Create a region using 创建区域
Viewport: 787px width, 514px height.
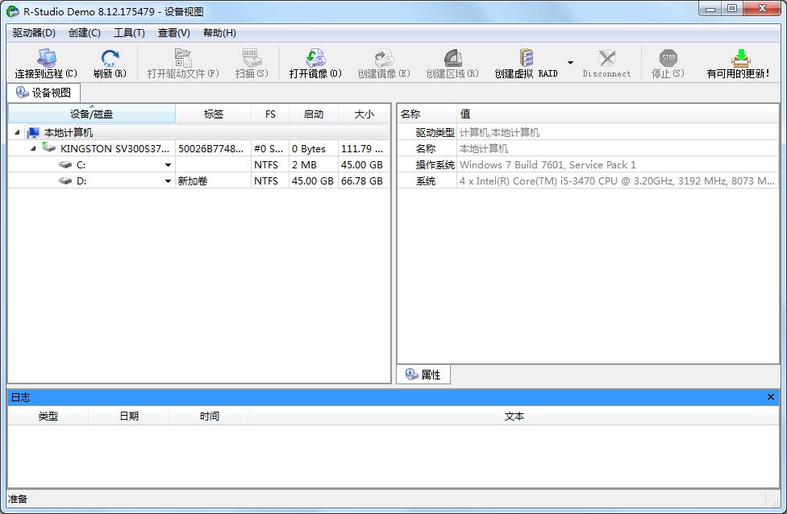(x=452, y=63)
